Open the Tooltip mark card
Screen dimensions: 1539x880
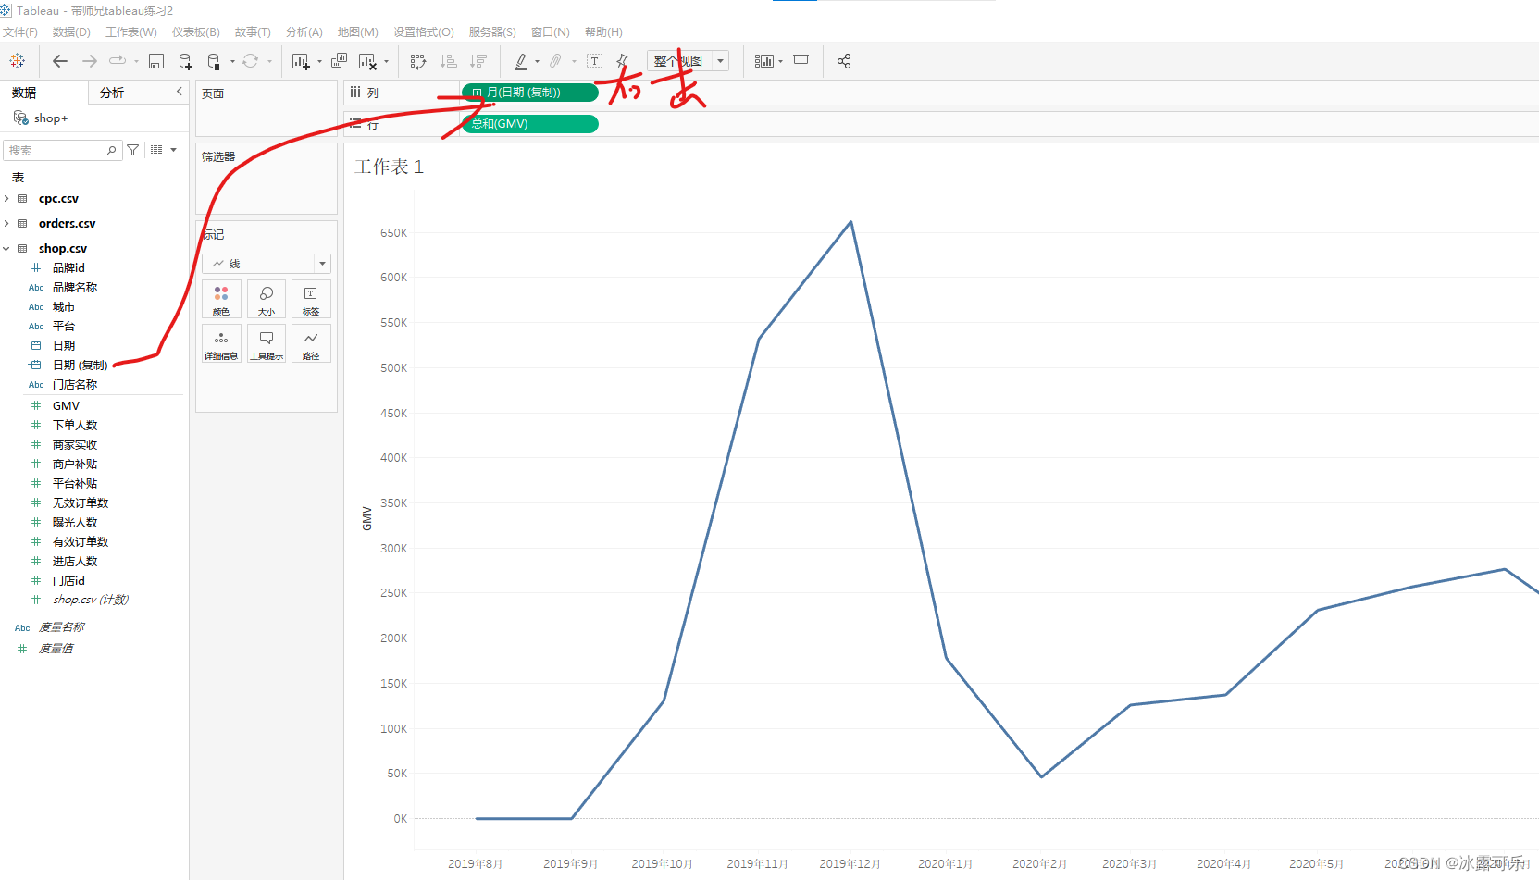267,343
